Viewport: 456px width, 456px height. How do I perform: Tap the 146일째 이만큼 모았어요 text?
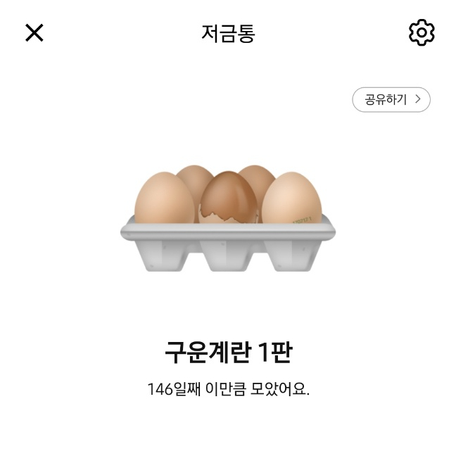(228, 389)
